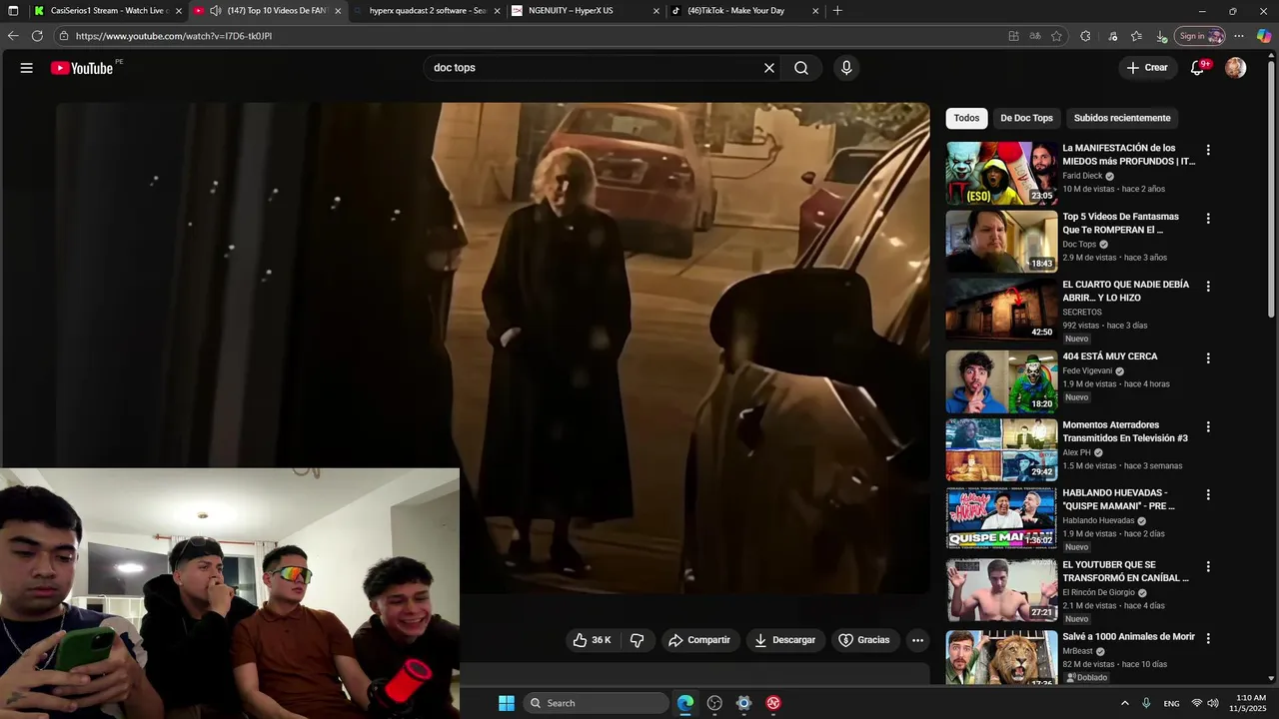Open the translate page icon in address bar
The height and width of the screenshot is (719, 1279).
click(x=1035, y=36)
